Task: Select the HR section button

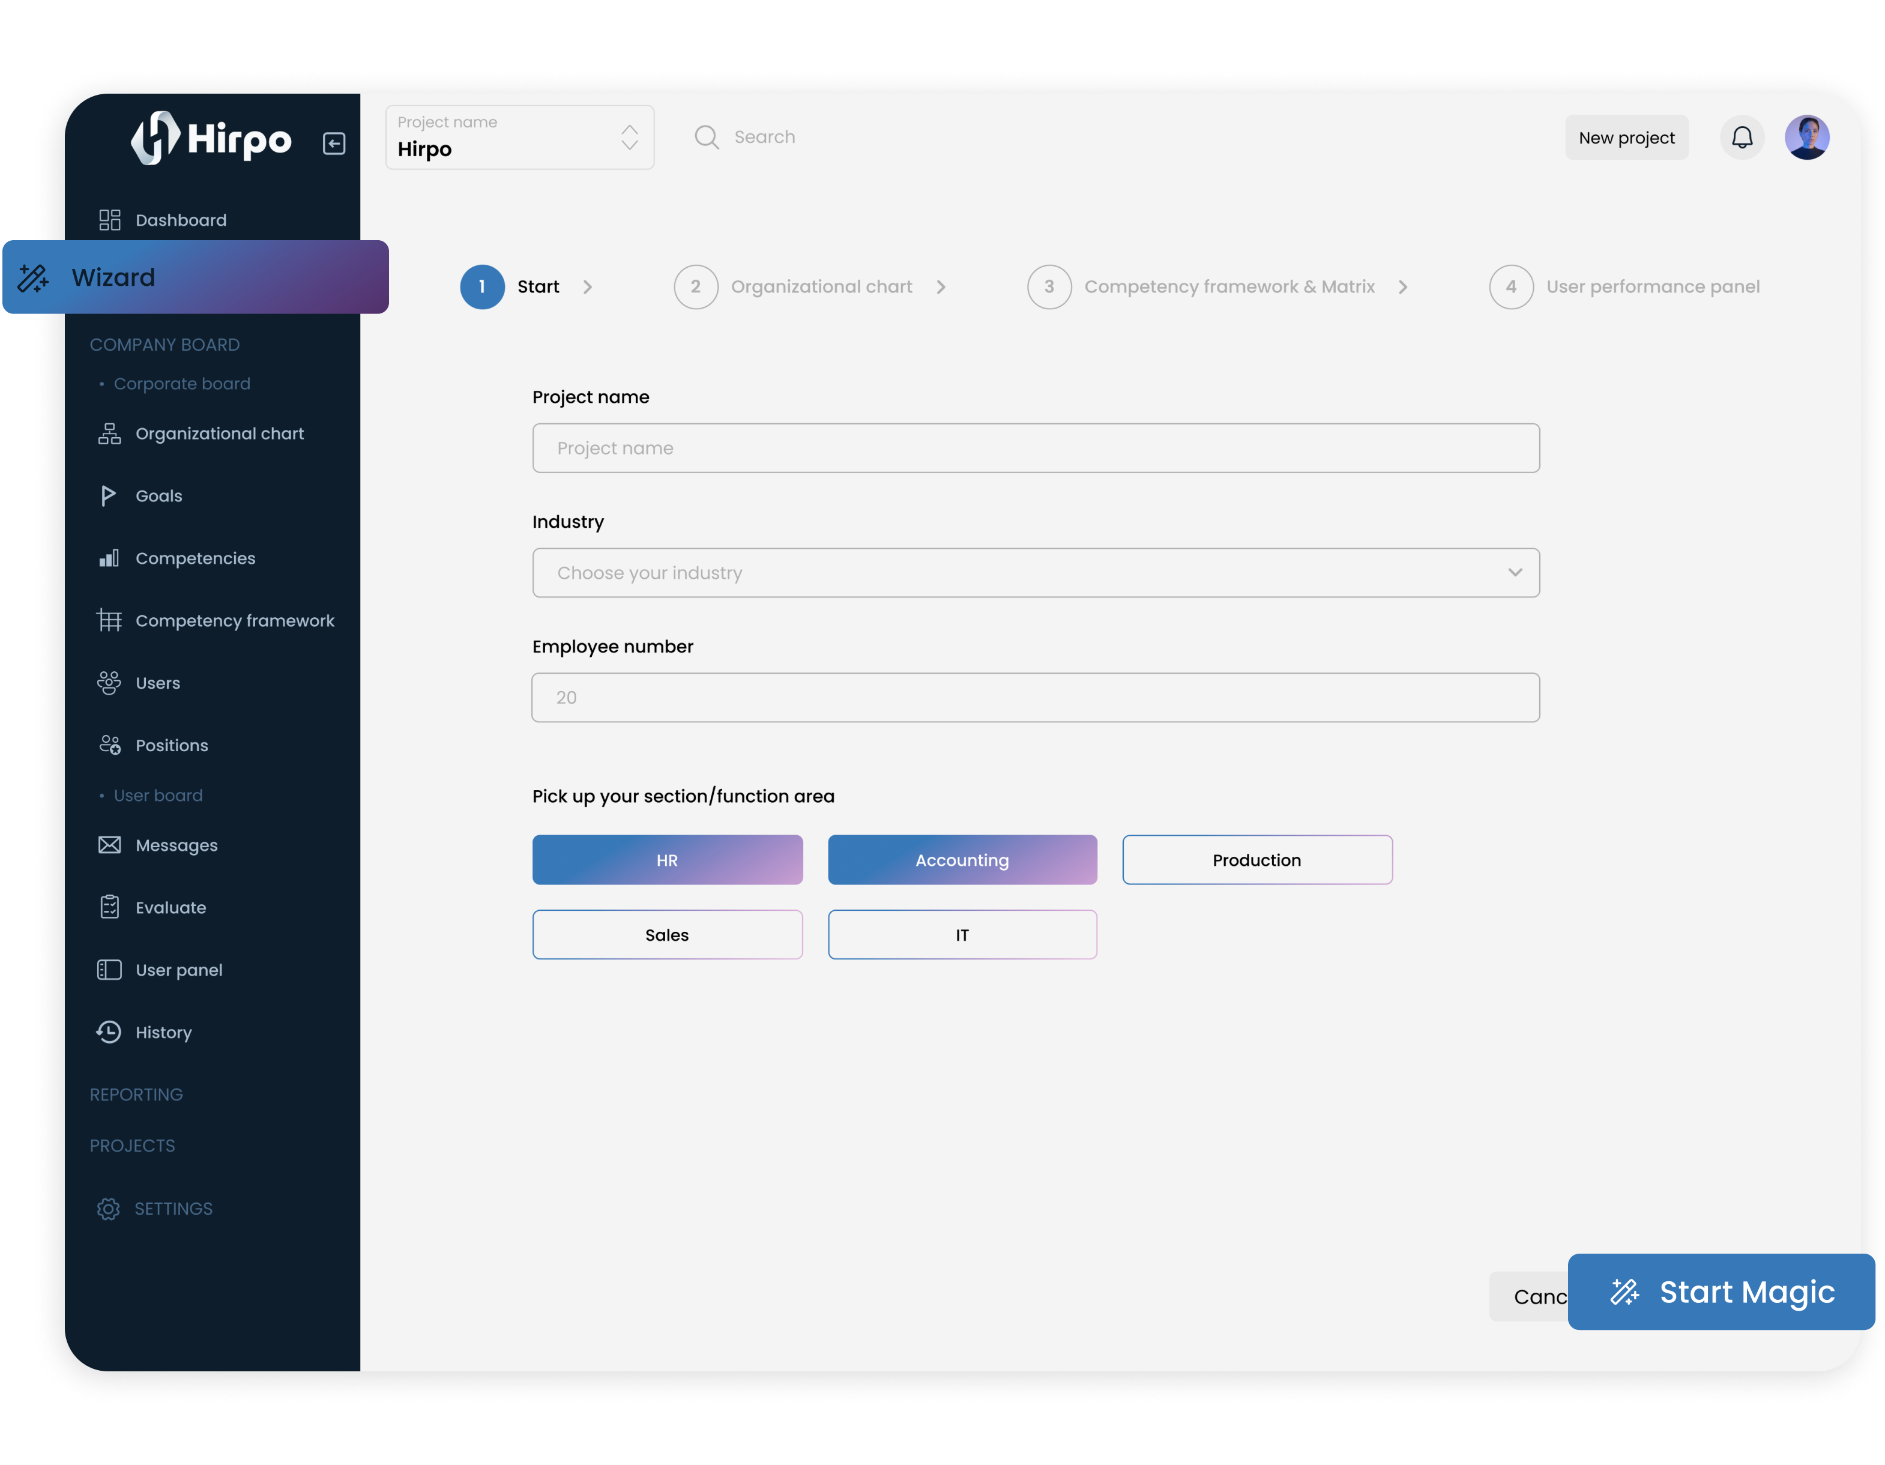Action: tap(667, 860)
